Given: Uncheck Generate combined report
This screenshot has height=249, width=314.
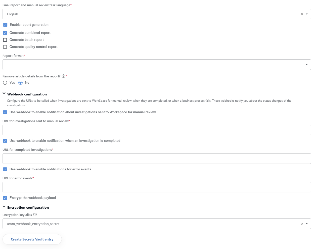Looking at the screenshot, I should click(x=5, y=33).
